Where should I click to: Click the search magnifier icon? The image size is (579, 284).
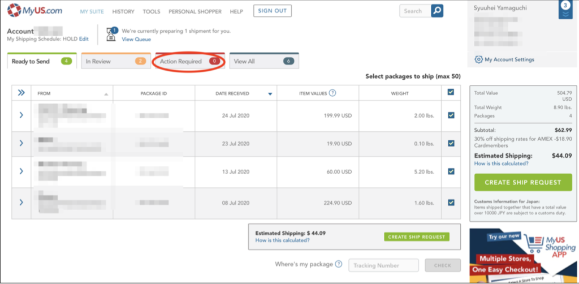coord(437,11)
